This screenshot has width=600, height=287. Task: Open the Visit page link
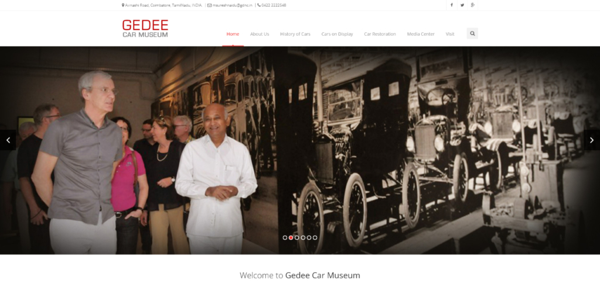coord(450,34)
